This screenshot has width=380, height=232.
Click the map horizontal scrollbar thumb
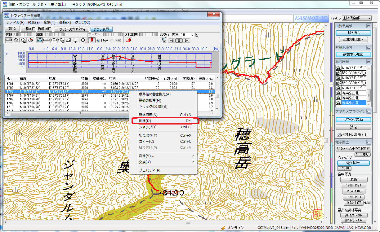pos(188,222)
